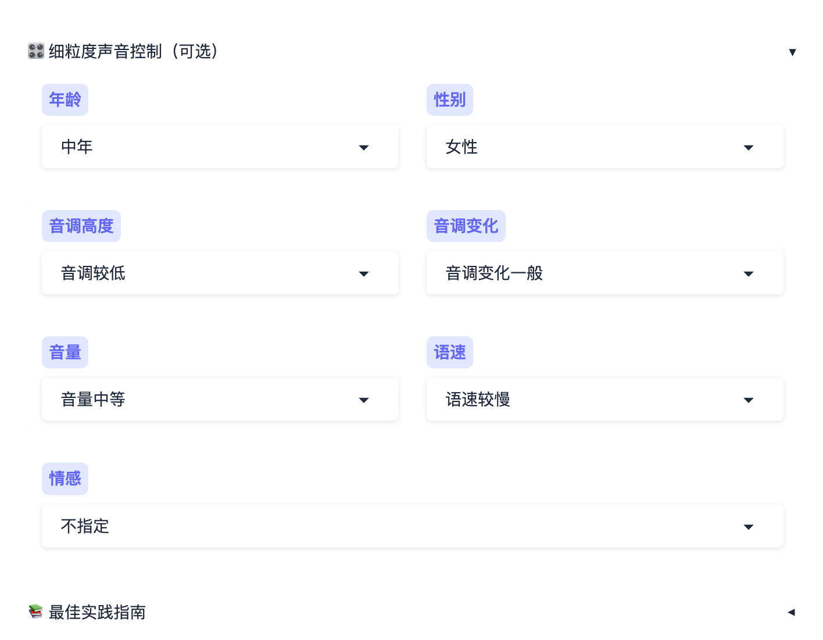Click the caret arrow in 音调较低 field

tap(364, 274)
